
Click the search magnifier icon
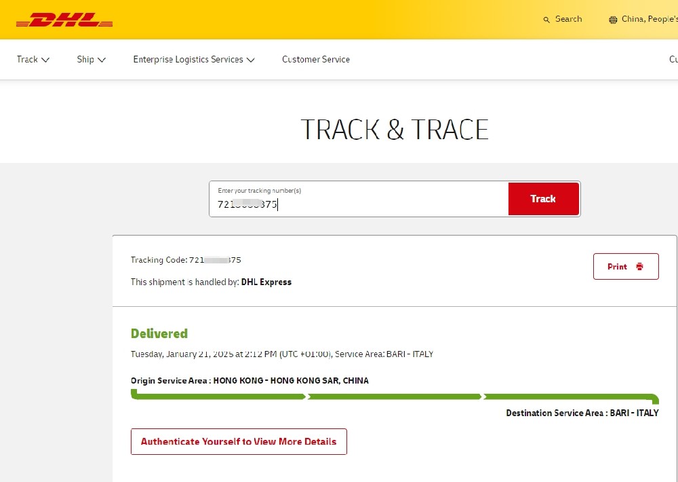(546, 20)
